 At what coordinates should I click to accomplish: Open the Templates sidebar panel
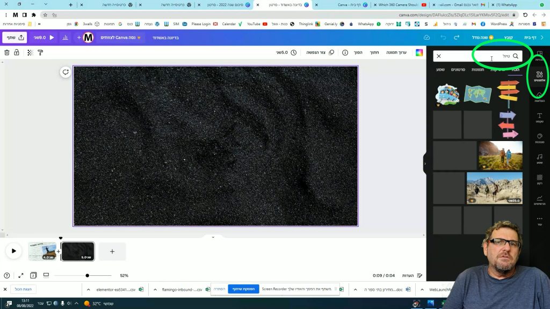pyautogui.click(x=539, y=55)
